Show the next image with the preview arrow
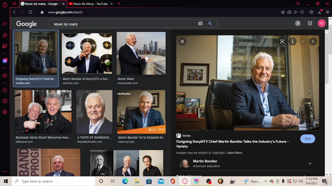This screenshot has width=332, height=186. 313,41
